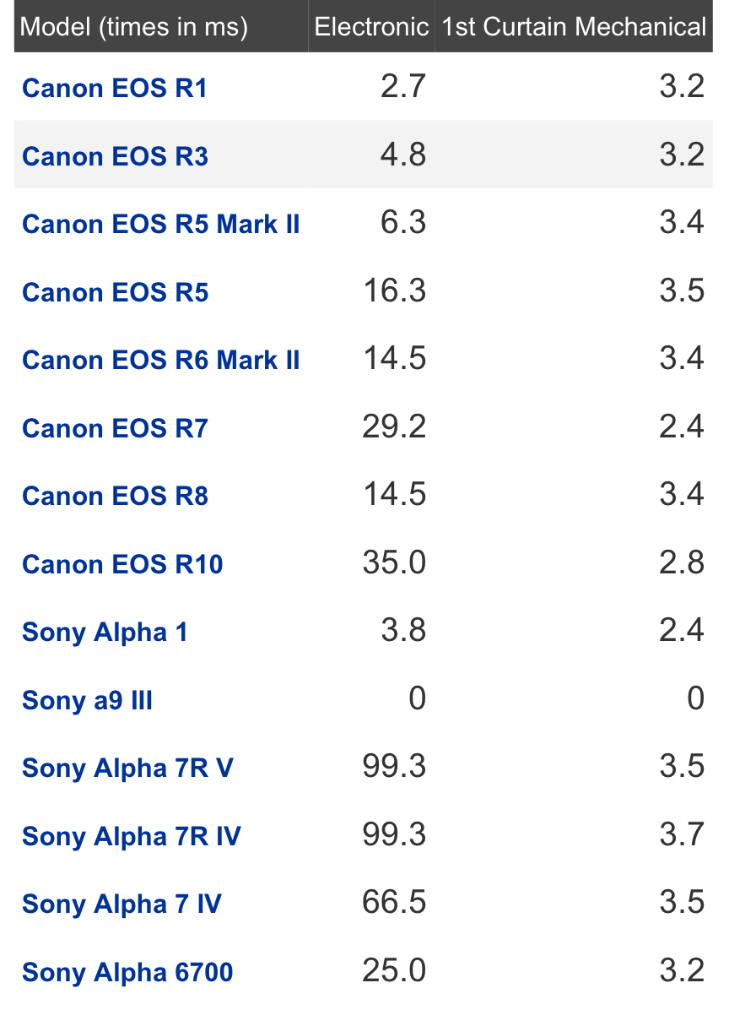This screenshot has height=1010, width=729.
Task: Open Canon EOS R6 Mark II link
Action: pyautogui.click(x=160, y=361)
